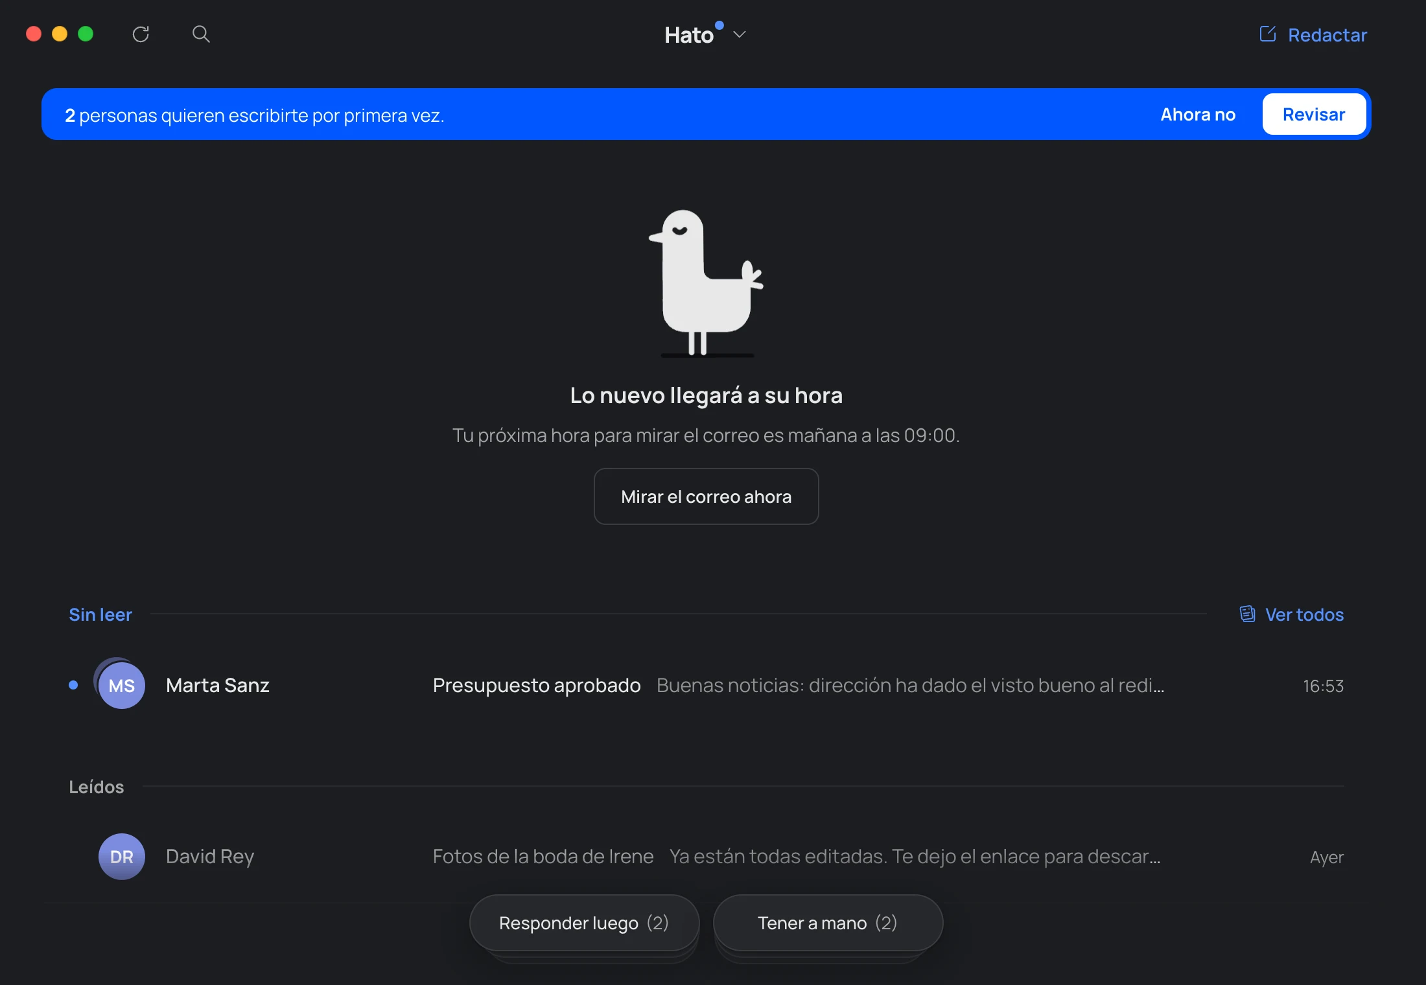Click the banner text about 2 personas
This screenshot has width=1426, height=985.
point(254,115)
